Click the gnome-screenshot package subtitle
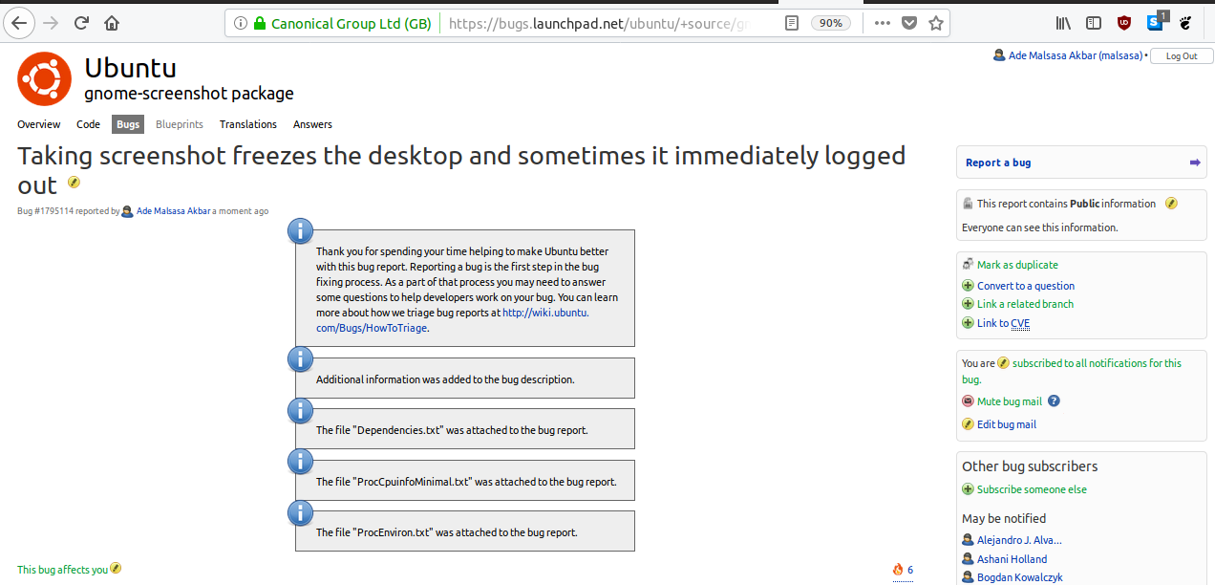Screen dimensions: 1215x585 [x=189, y=94]
